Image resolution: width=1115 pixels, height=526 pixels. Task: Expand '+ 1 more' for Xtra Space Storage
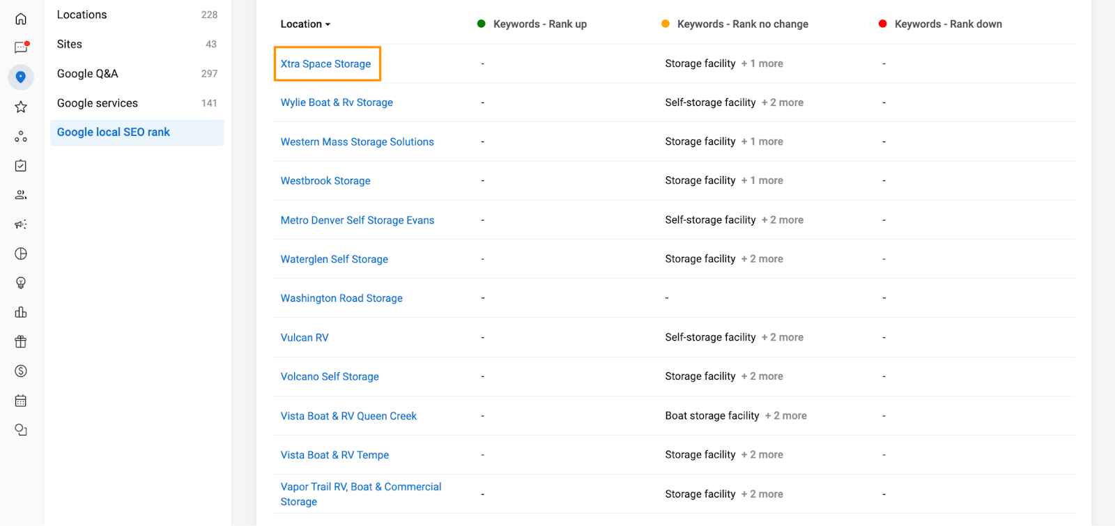click(762, 63)
